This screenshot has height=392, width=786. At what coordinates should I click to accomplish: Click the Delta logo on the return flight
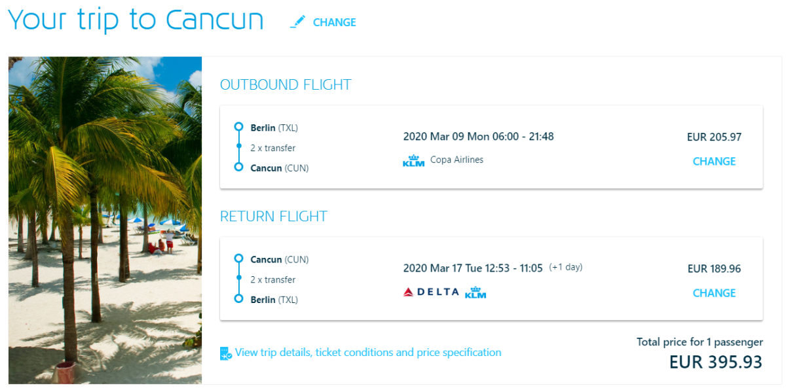pos(431,293)
